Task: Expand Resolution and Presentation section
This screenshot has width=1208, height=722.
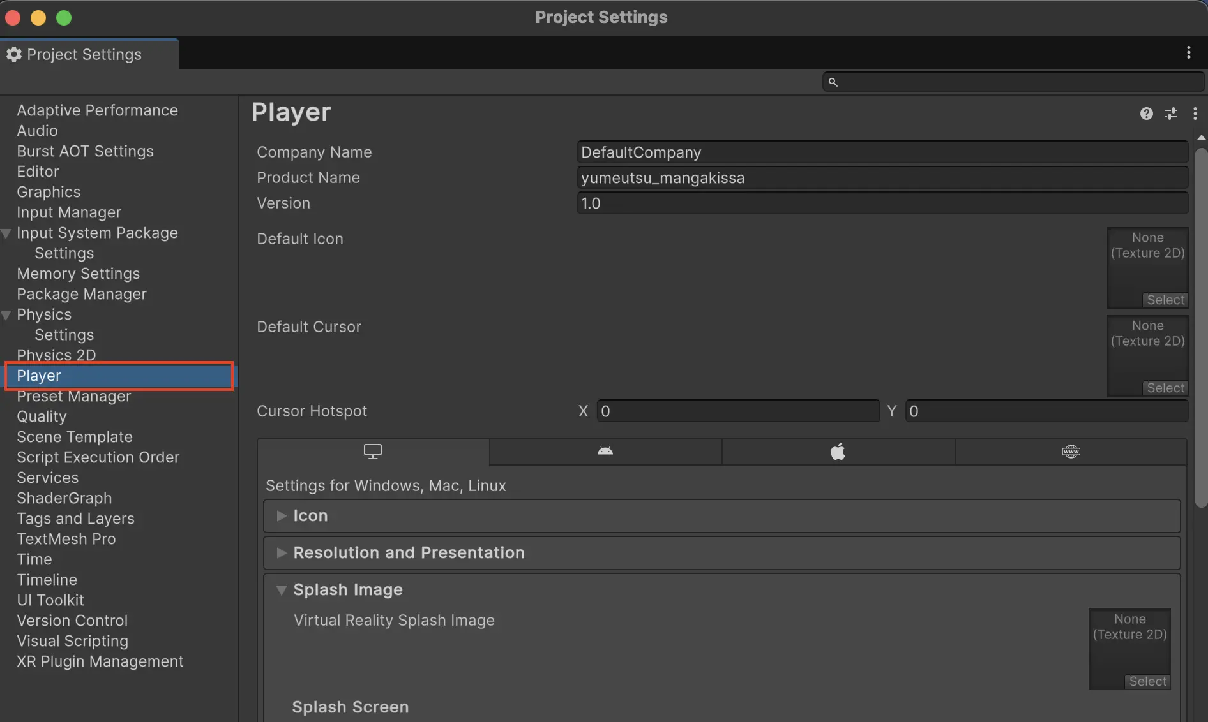Action: tap(721, 553)
